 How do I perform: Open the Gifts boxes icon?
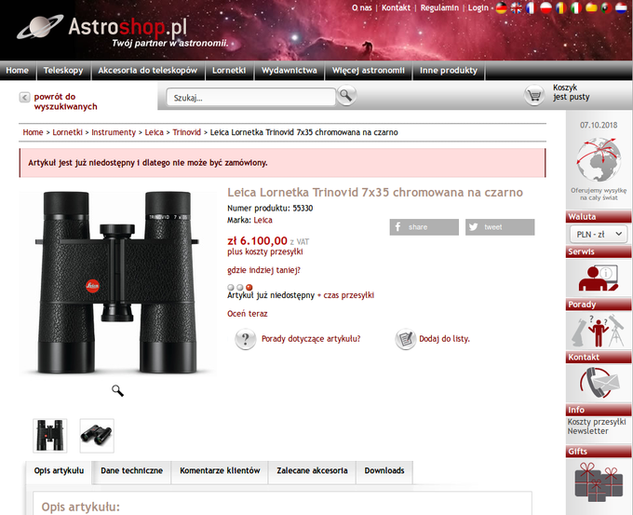tap(599, 482)
